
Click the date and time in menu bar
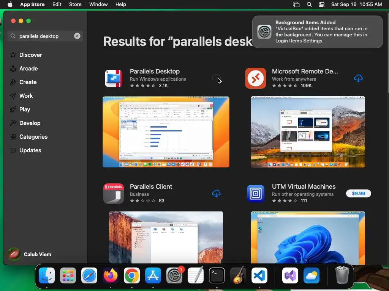356,5
